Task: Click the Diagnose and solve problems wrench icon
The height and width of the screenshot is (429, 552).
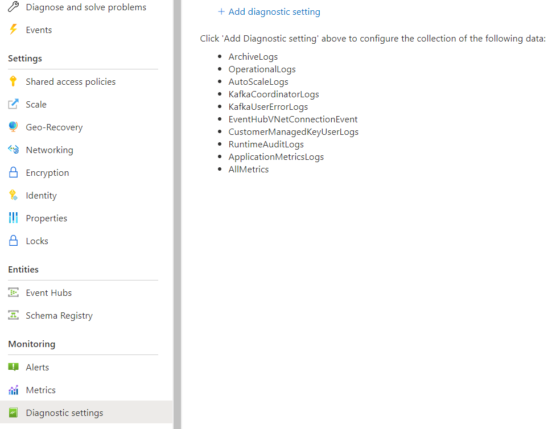Action: pyautogui.click(x=14, y=7)
